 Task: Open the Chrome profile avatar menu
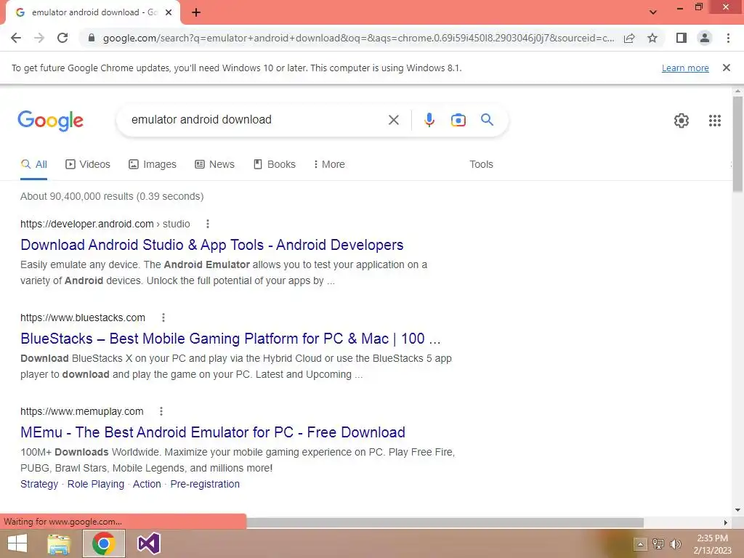[705, 38]
